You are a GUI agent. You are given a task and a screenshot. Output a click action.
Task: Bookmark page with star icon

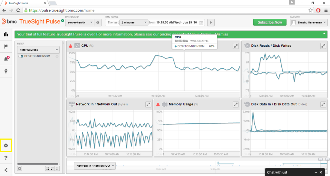310,10
